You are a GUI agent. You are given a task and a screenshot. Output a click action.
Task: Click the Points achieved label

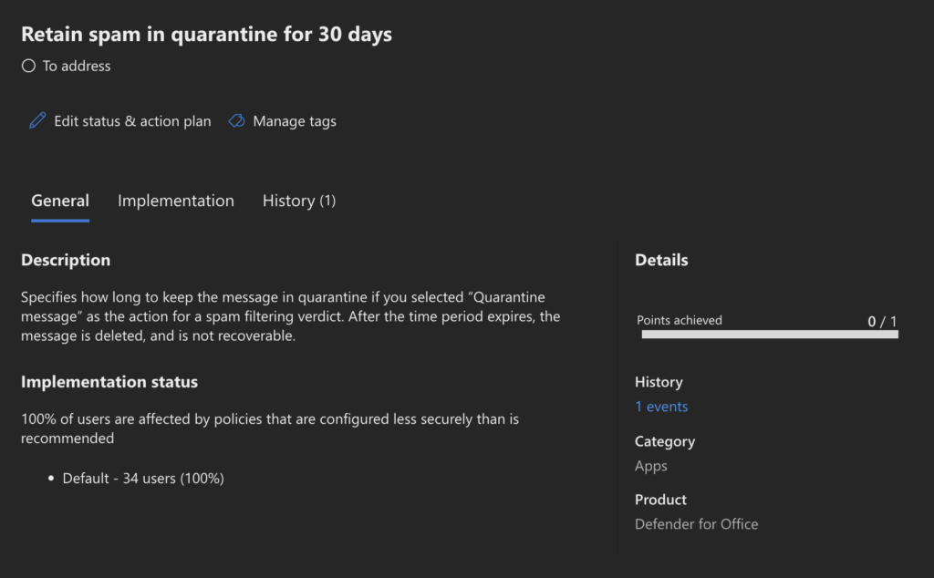680,320
